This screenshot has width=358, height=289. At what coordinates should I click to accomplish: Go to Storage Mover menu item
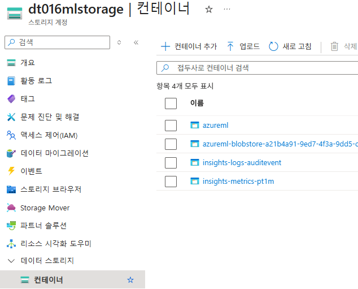(x=45, y=208)
